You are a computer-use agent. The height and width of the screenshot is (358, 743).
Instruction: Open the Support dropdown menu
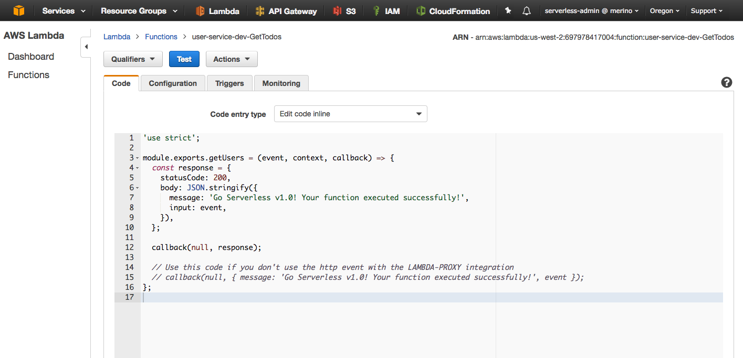coord(707,11)
